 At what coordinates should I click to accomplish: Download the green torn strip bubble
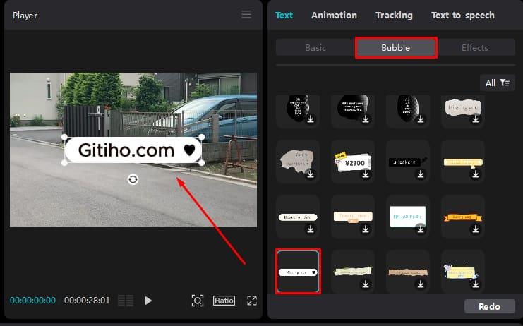click(x=366, y=284)
